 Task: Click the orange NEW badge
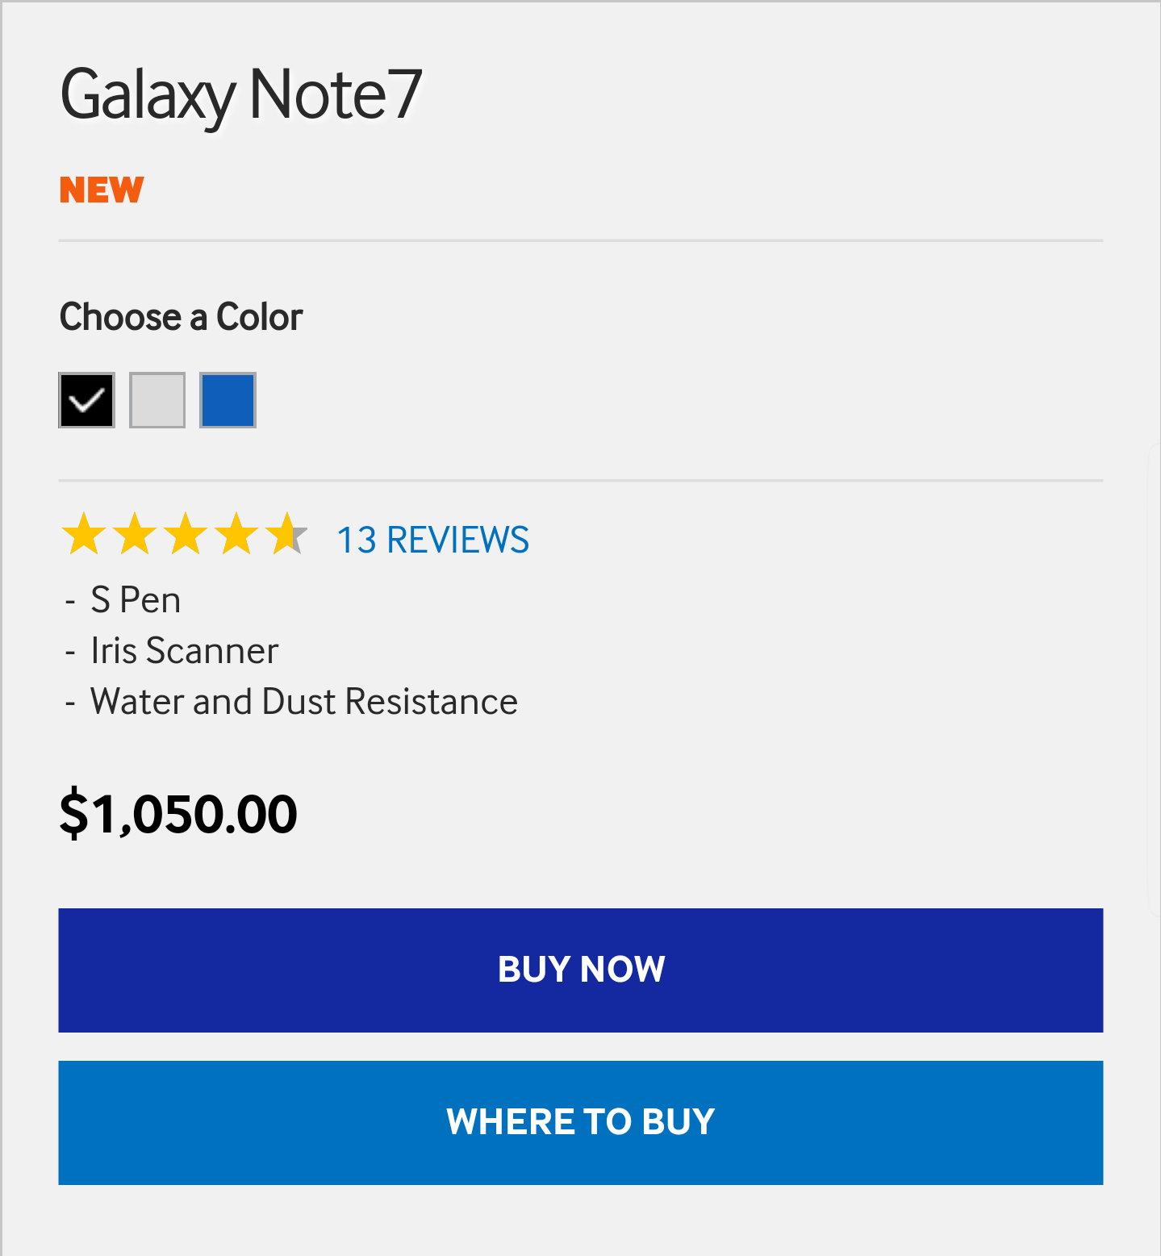(102, 190)
